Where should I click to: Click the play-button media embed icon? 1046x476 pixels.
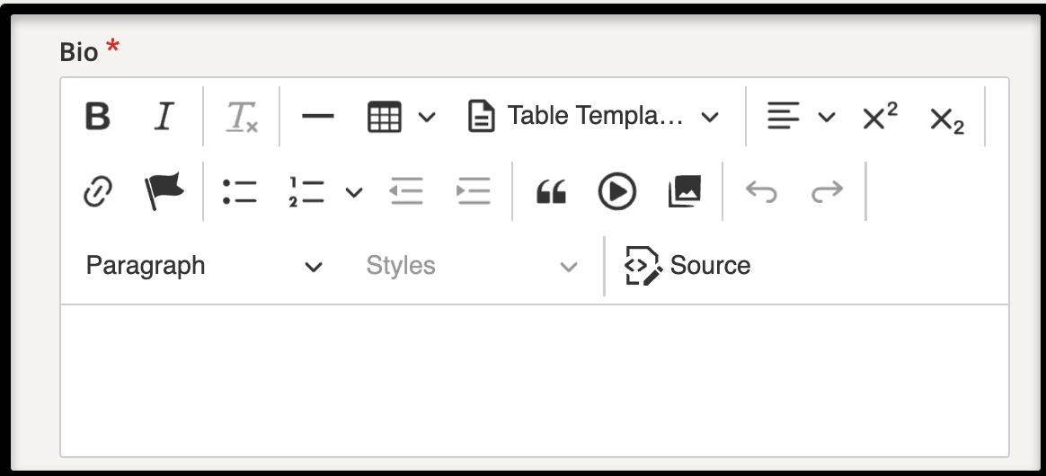(617, 191)
